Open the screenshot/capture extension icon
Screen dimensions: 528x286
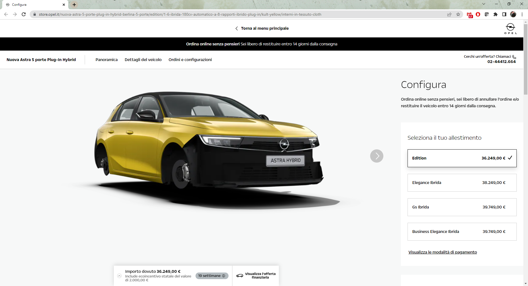[487, 14]
